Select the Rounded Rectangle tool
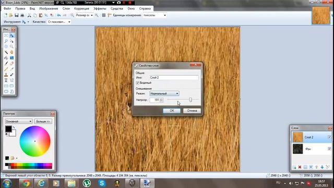 11,86
